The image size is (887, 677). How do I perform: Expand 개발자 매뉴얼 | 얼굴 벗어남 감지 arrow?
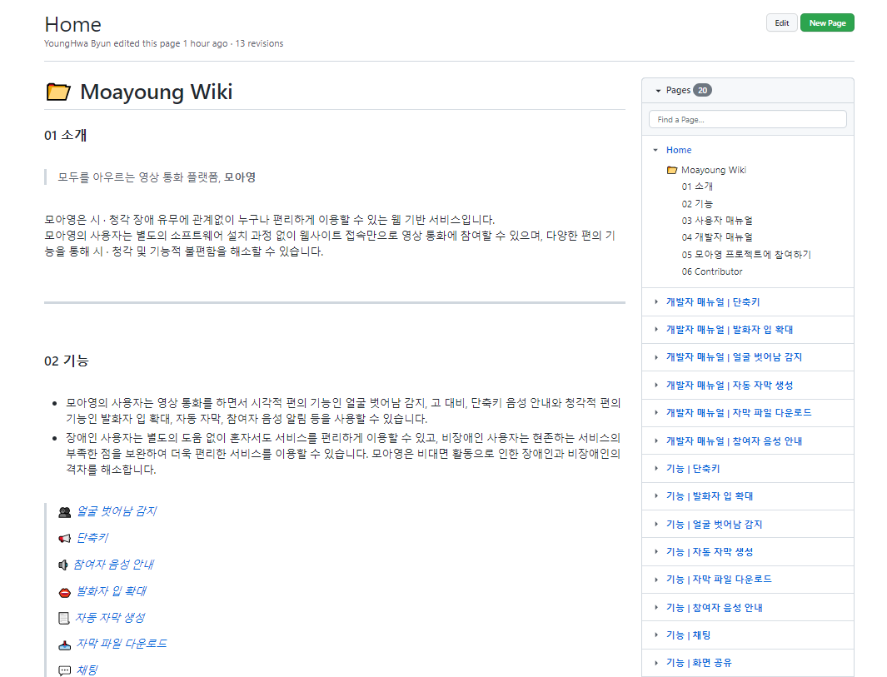(x=656, y=357)
